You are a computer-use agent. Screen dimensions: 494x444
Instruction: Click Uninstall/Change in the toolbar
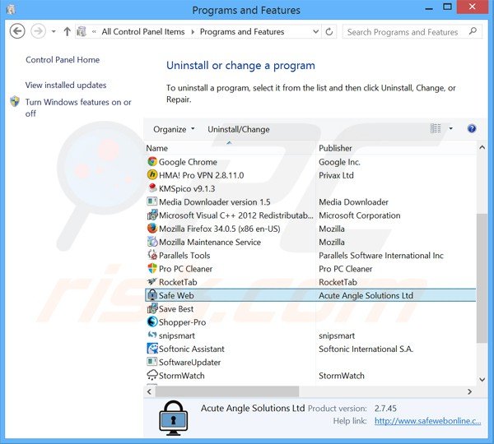coord(239,129)
